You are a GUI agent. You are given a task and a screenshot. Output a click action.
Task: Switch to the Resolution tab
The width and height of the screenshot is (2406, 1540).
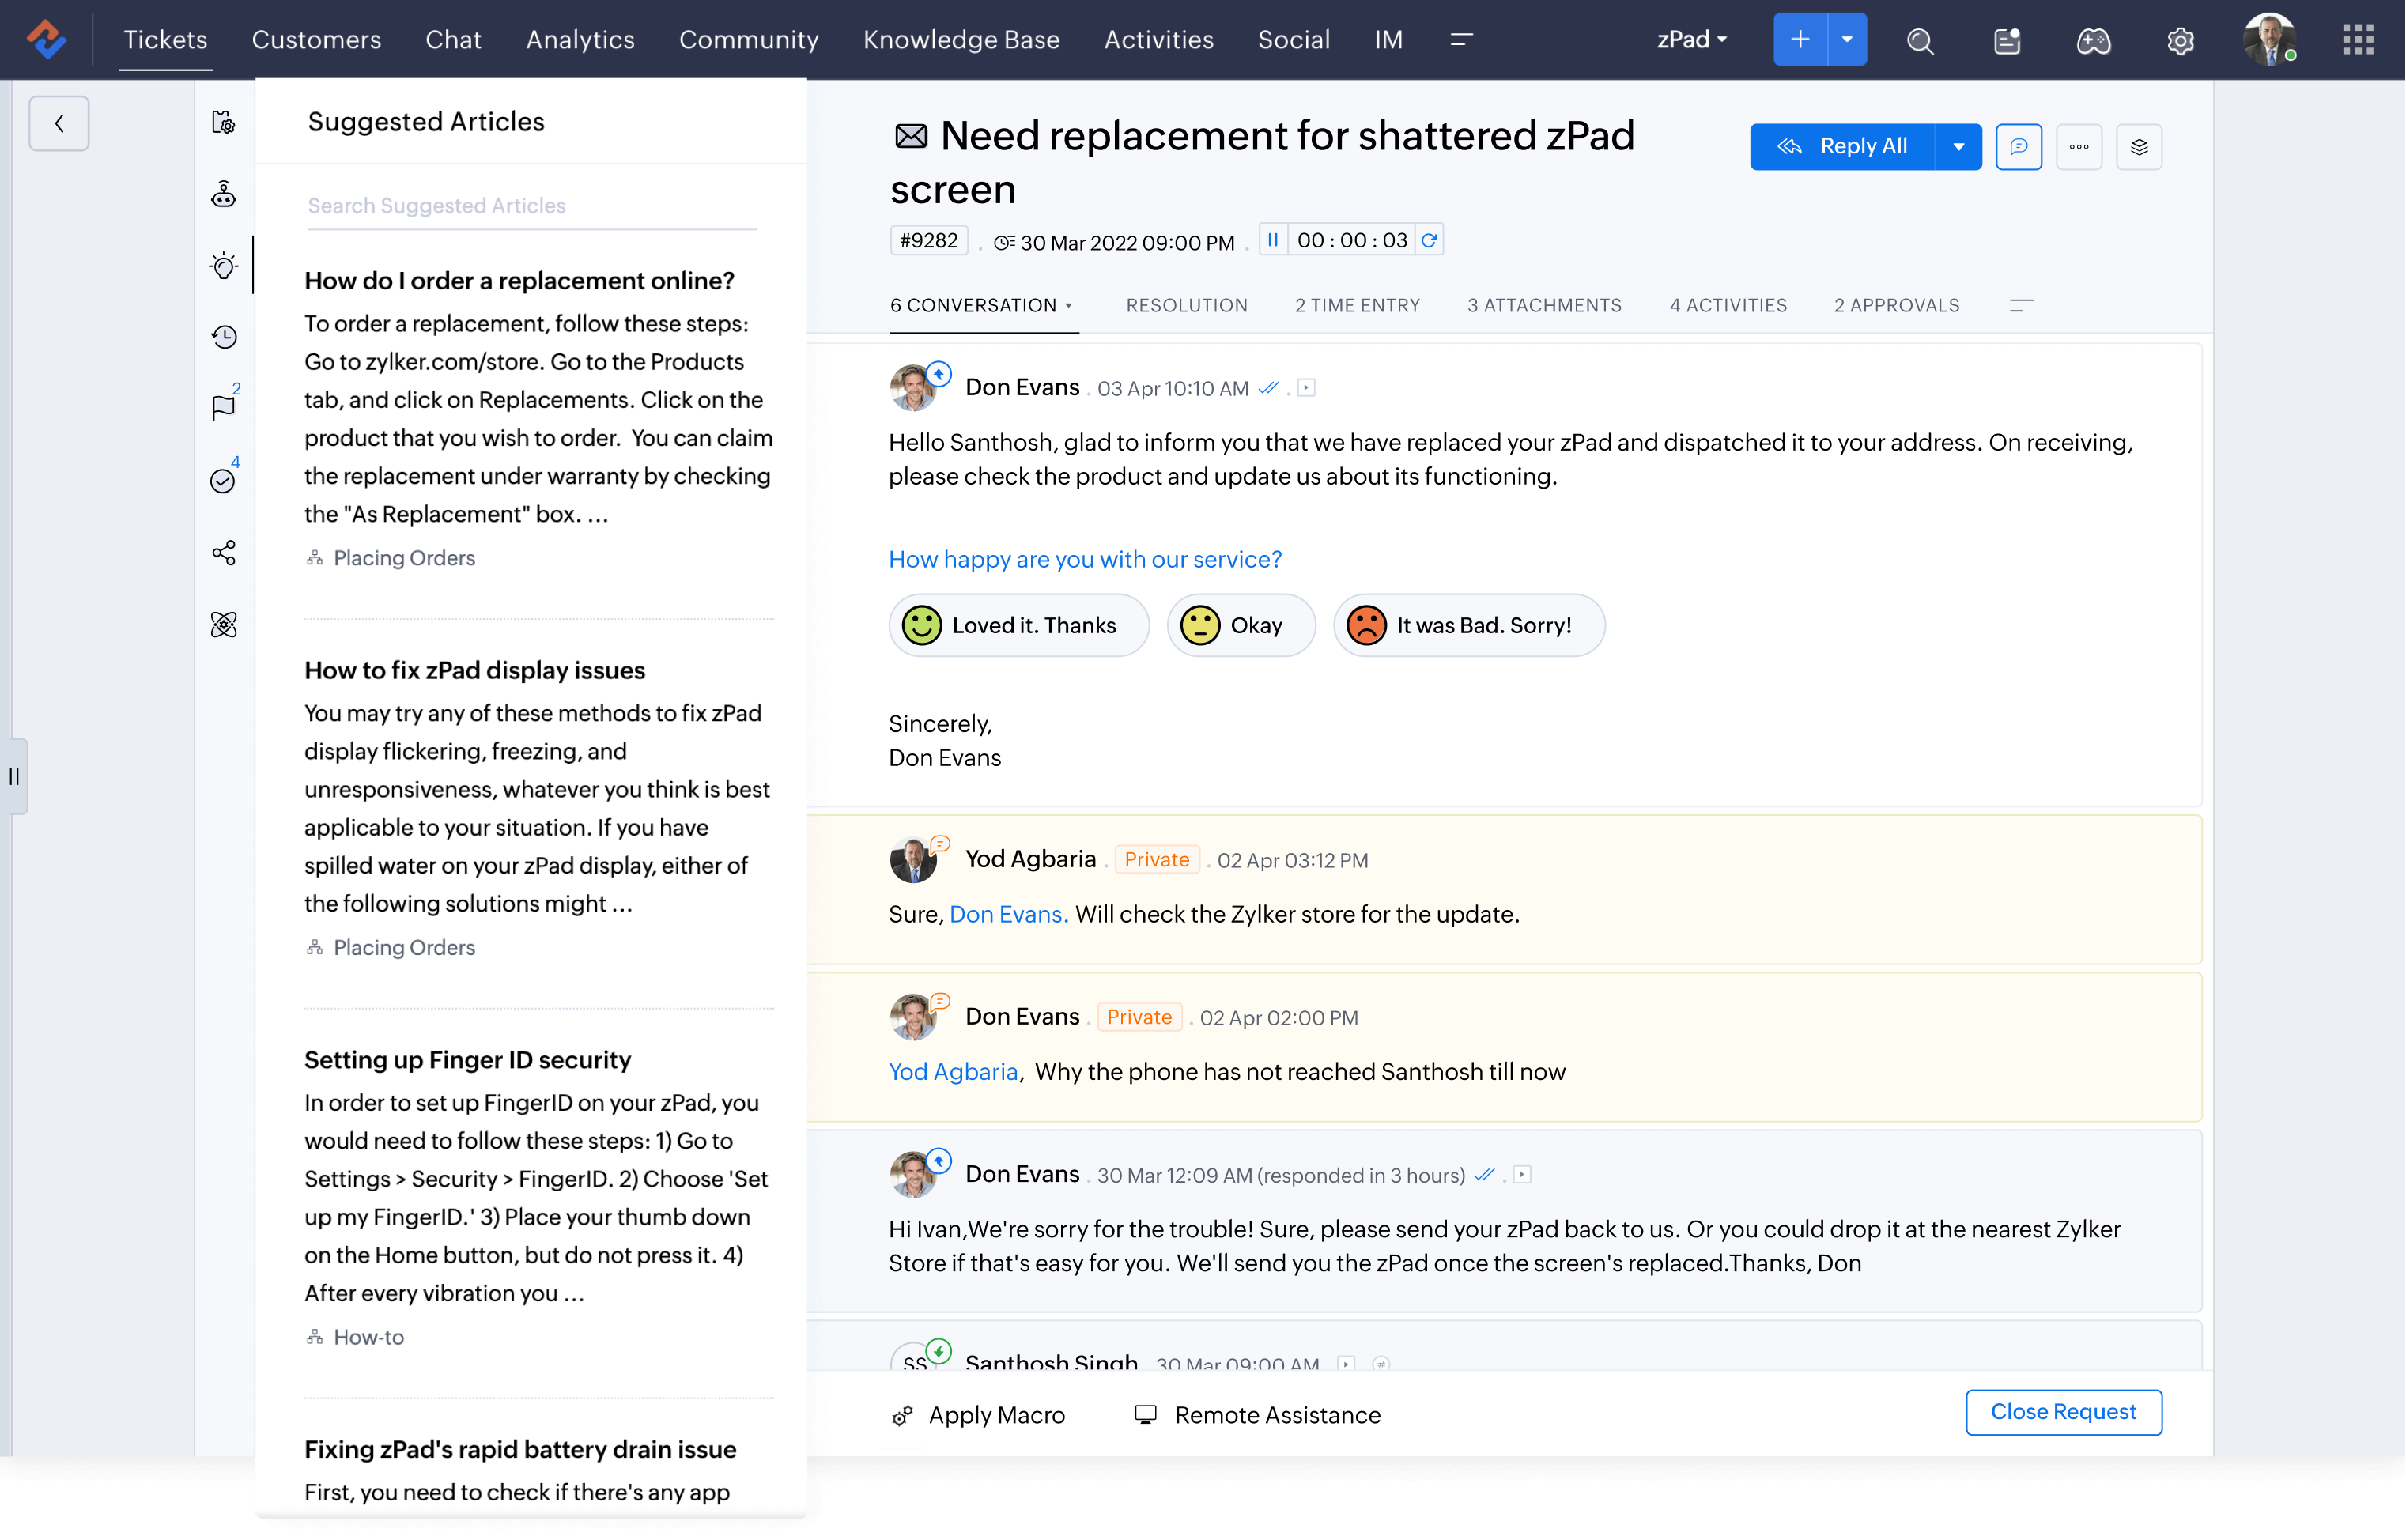(1186, 305)
